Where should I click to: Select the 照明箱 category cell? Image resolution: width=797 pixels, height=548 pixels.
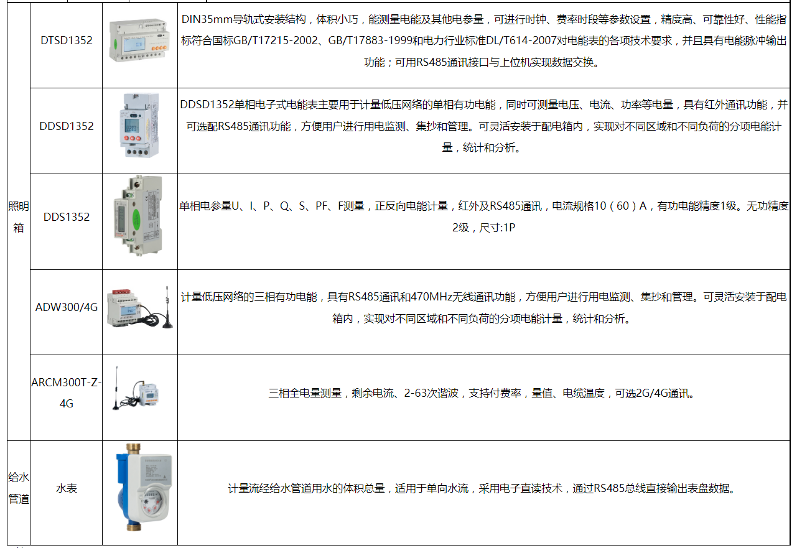click(19, 221)
